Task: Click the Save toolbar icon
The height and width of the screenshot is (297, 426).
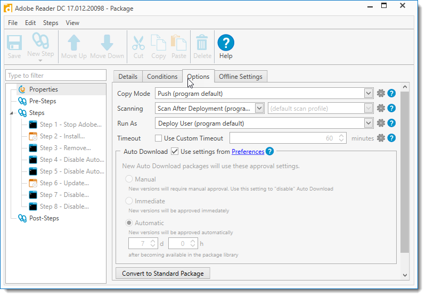Action: pos(14,43)
